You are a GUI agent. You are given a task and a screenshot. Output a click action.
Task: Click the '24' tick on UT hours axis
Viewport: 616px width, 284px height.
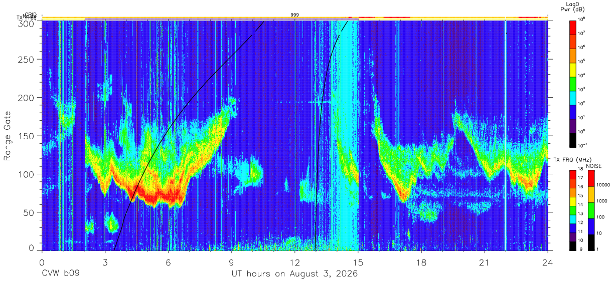(x=547, y=262)
